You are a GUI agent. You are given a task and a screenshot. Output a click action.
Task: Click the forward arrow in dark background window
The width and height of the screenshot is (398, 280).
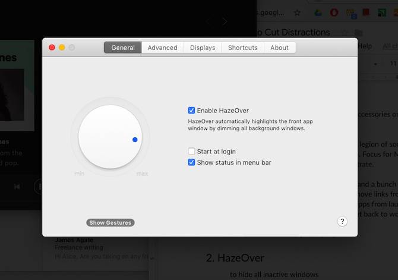tap(225, 21)
